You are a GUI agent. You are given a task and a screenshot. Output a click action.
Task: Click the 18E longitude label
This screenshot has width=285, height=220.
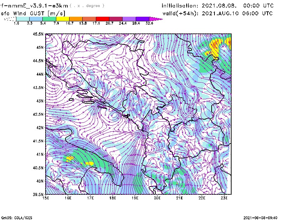click(113, 198)
